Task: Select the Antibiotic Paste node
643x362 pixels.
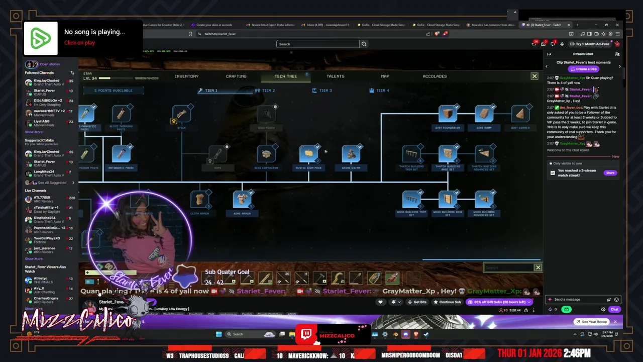Action: point(121,154)
